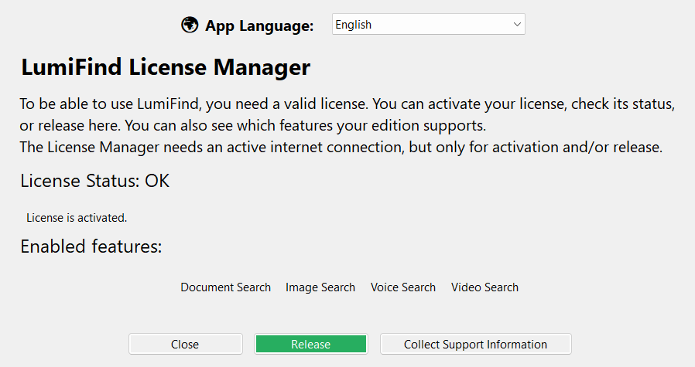Open the App Language dropdown showing English
695x367 pixels.
(429, 25)
